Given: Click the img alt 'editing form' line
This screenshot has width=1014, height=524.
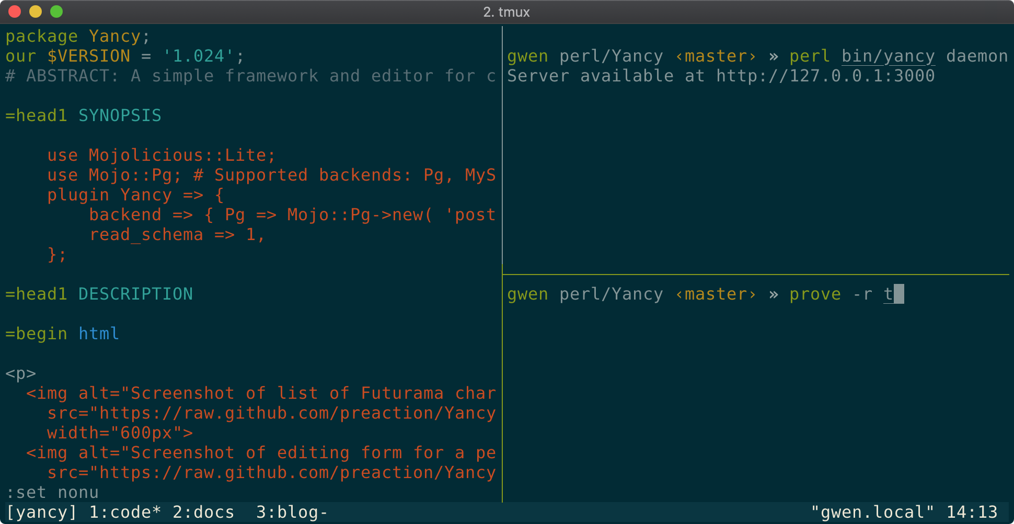Looking at the screenshot, I should pyautogui.click(x=261, y=452).
